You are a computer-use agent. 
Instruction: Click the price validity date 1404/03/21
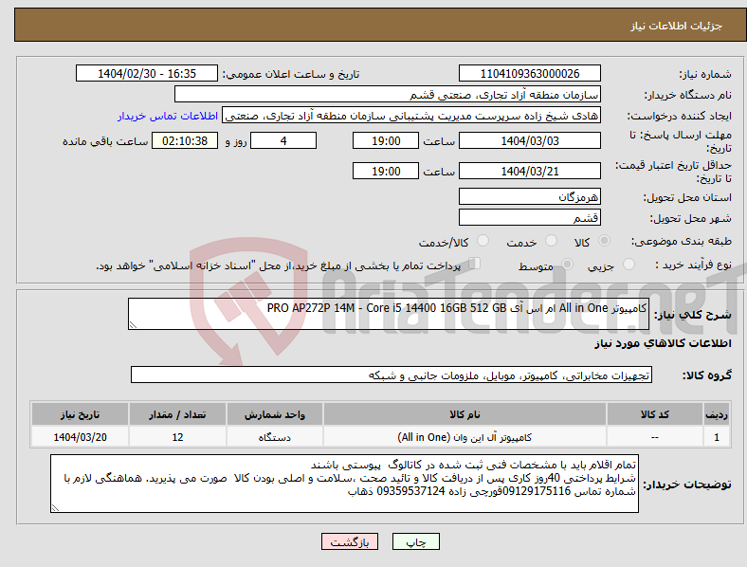click(x=529, y=171)
